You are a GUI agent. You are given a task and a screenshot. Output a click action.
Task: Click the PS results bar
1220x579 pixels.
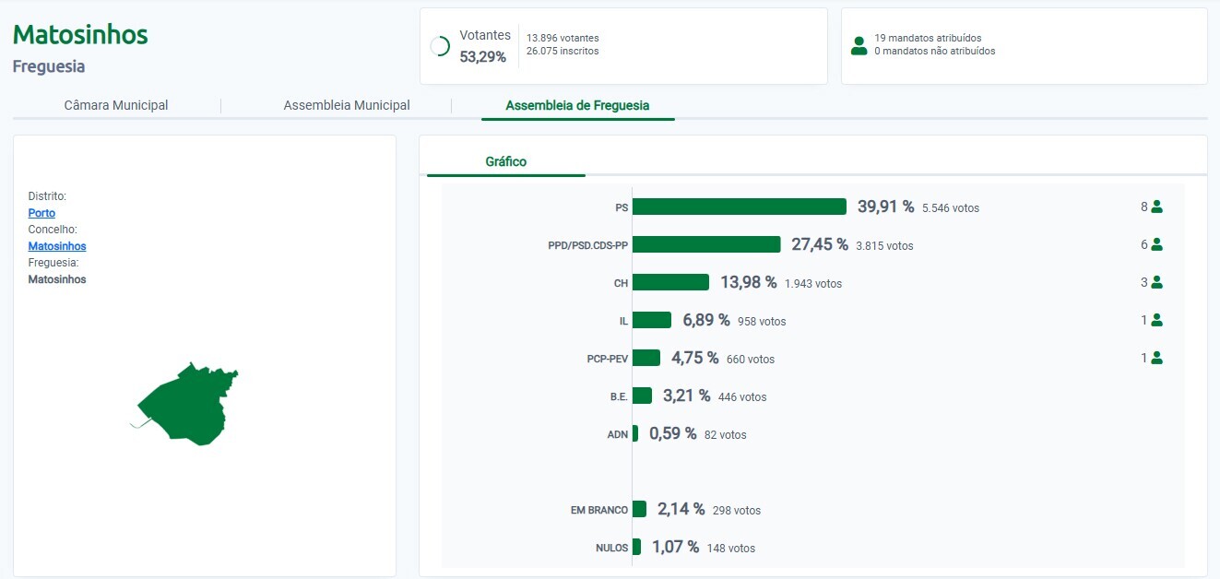pyautogui.click(x=739, y=207)
